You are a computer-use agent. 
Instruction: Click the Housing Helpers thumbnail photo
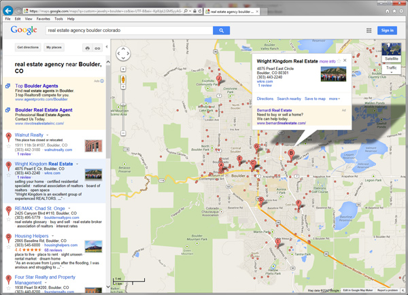pyautogui.click(x=93, y=246)
